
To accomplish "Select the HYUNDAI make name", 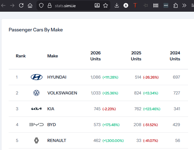I will [57, 77].
